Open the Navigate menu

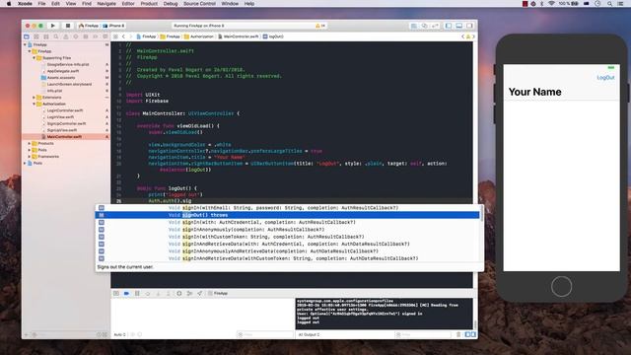106,4
